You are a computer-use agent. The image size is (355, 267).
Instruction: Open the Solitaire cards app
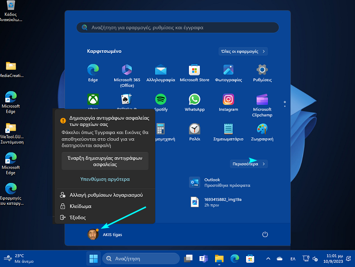[127, 99]
